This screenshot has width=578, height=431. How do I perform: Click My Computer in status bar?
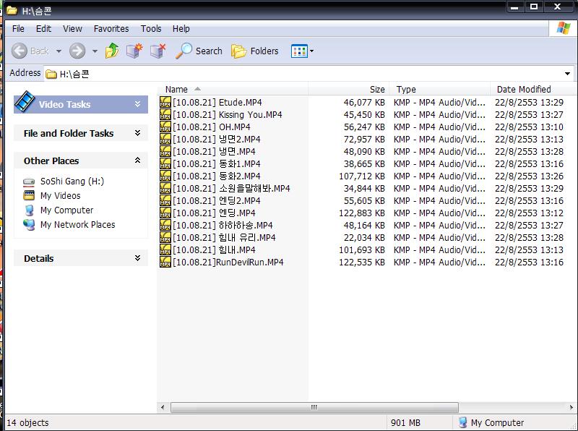(x=491, y=422)
